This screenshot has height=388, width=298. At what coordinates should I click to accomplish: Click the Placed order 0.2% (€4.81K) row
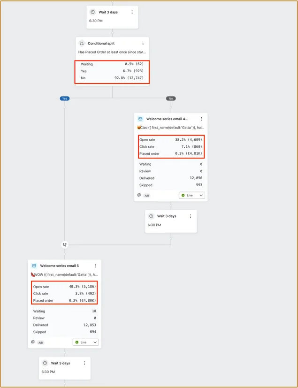(171, 153)
